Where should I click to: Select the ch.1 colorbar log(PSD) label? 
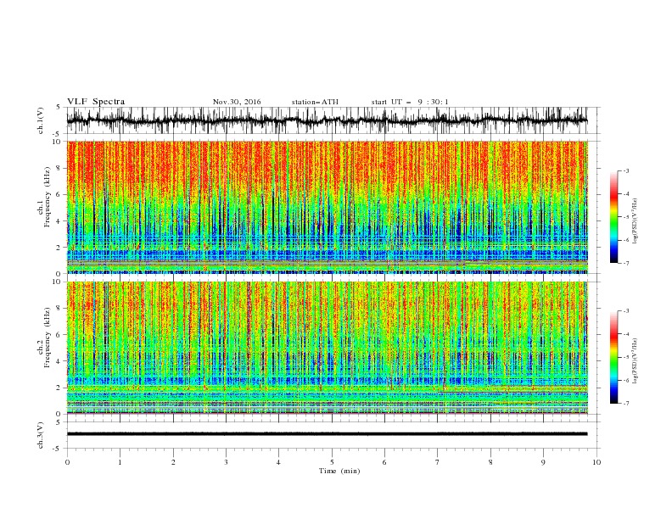coord(636,221)
